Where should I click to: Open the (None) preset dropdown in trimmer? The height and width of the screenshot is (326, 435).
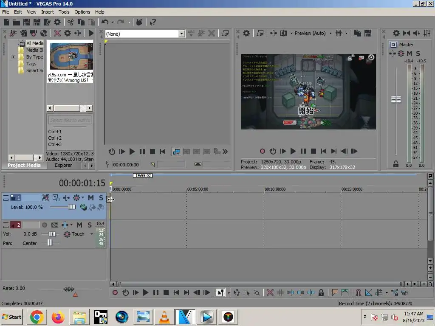182,34
